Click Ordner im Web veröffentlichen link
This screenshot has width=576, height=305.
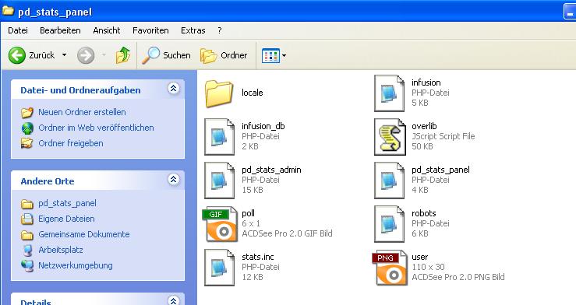96,128
